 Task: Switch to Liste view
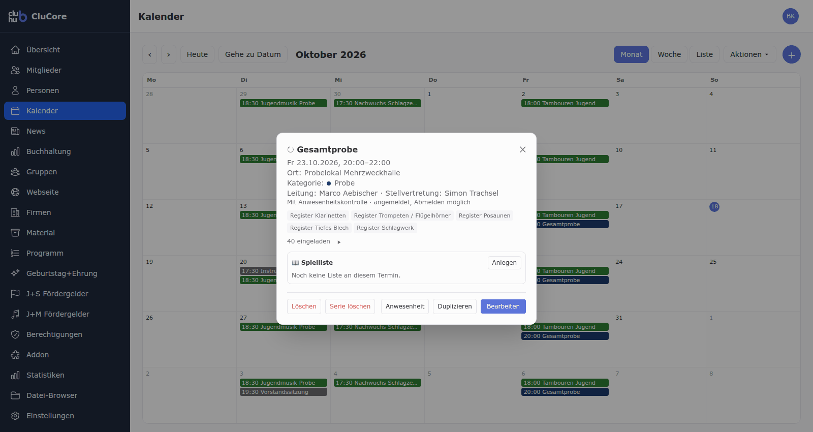point(704,54)
